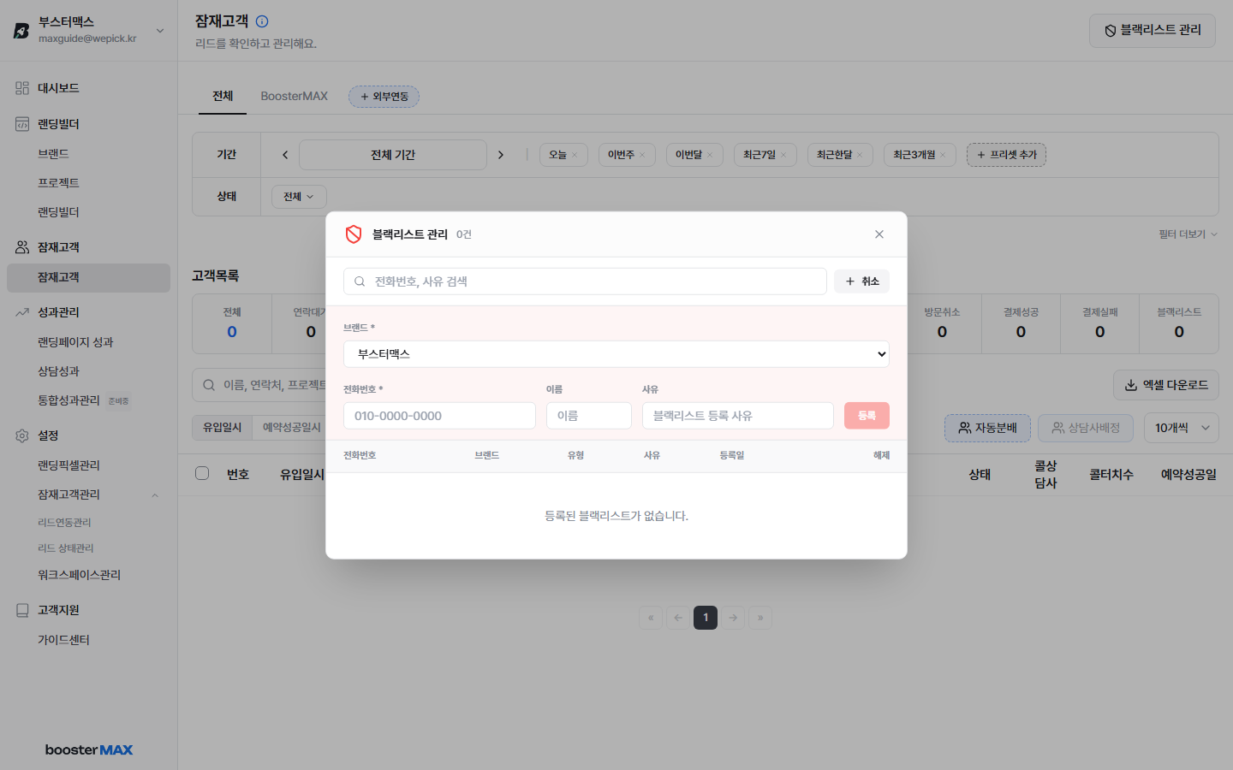Viewport: 1233px width, 770px height.
Task: Open the 10개씩 page size dropdown
Action: [x=1182, y=428]
